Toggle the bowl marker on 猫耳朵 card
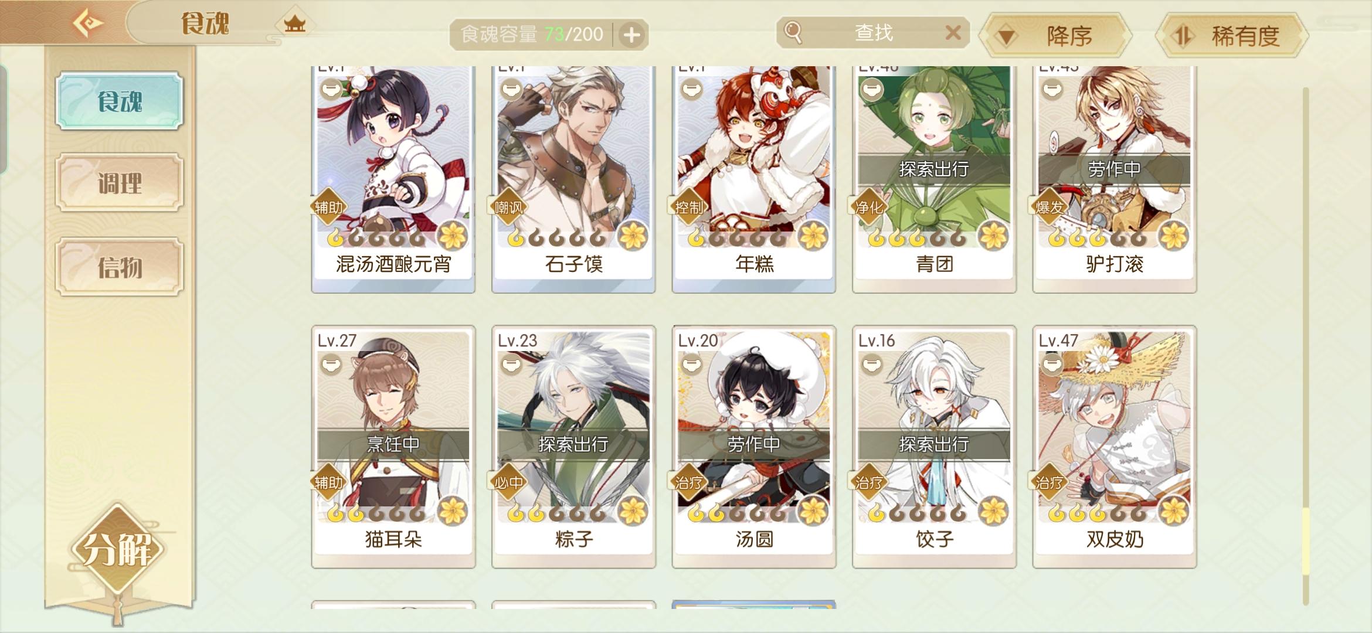1372x633 pixels. (331, 365)
